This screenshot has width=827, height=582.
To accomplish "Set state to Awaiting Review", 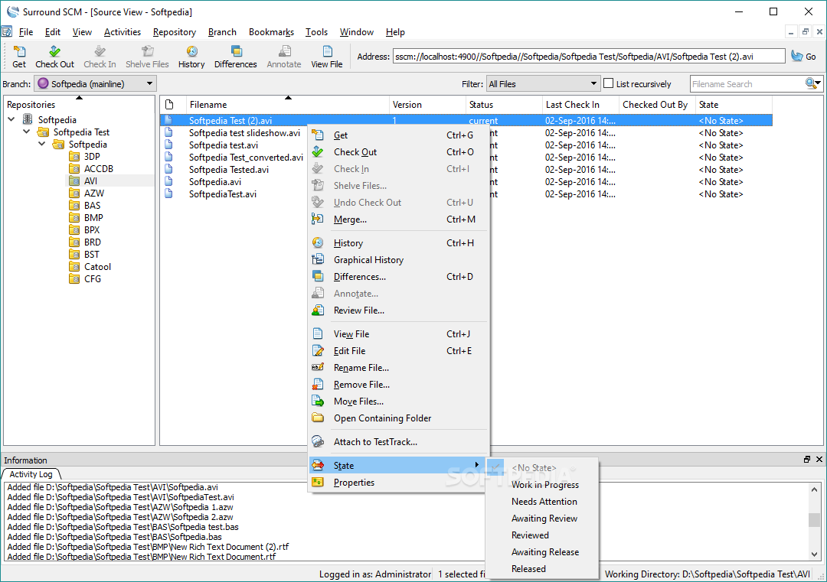I will [x=544, y=519].
